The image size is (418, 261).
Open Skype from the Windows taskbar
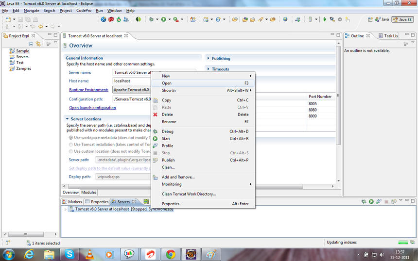(x=70, y=254)
